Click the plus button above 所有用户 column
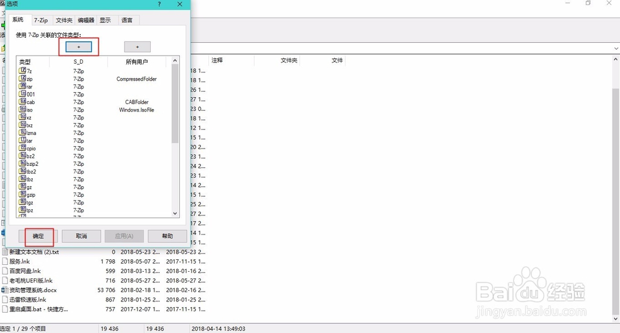Viewport: 620px width, 333px height. (137, 47)
